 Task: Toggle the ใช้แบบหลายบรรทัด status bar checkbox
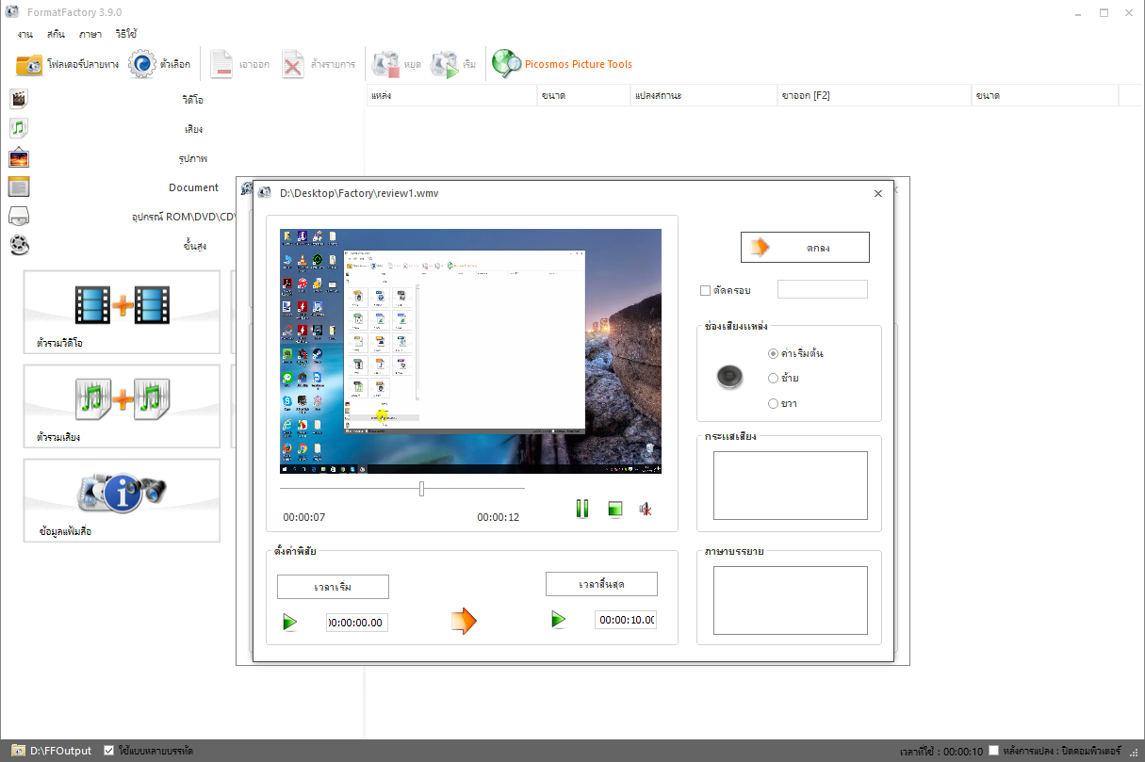(x=109, y=751)
